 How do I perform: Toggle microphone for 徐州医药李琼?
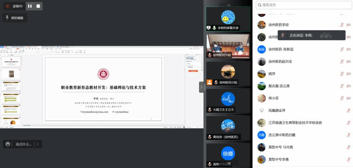click(x=342, y=25)
